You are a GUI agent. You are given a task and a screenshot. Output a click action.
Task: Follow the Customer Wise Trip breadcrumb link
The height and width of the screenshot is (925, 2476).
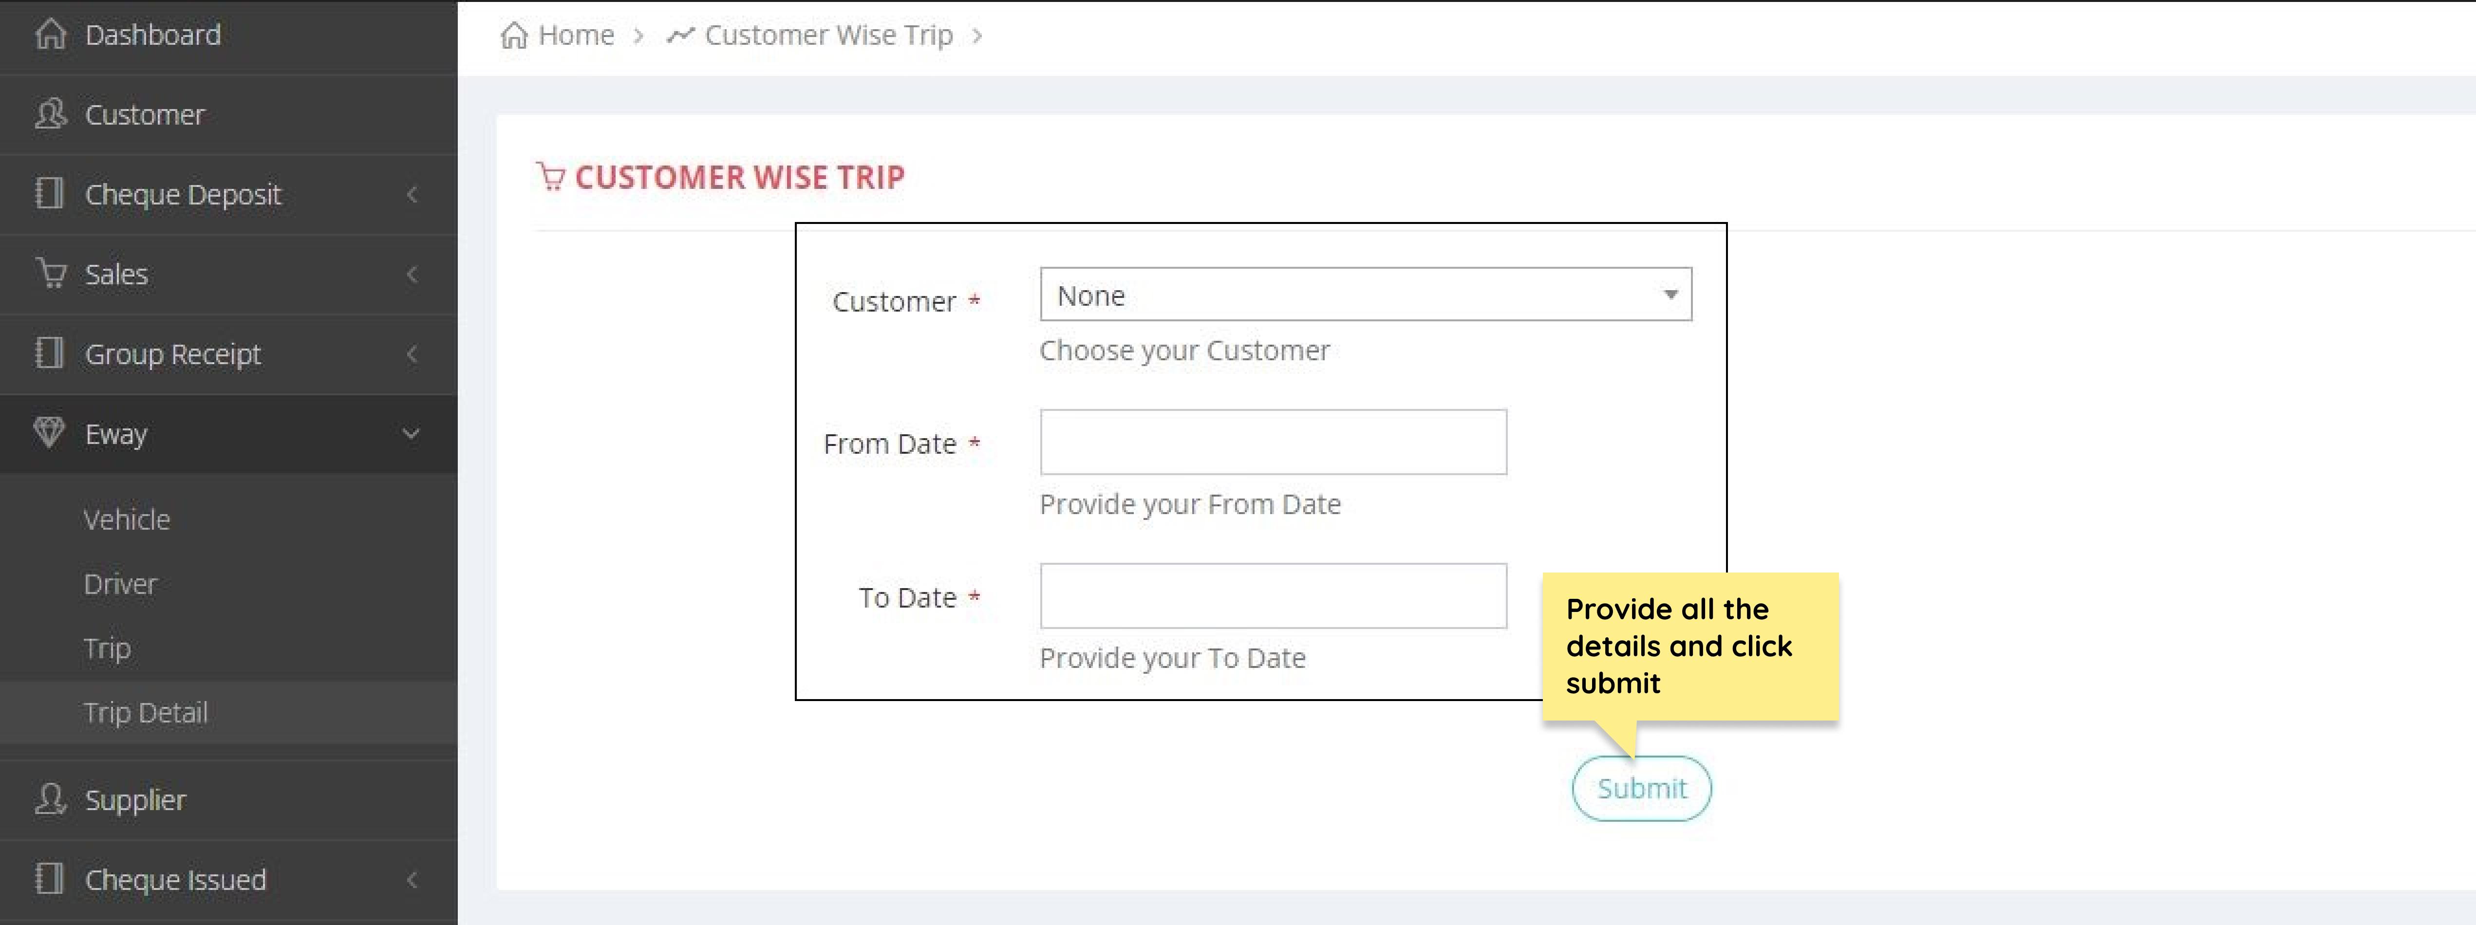pyautogui.click(x=827, y=36)
